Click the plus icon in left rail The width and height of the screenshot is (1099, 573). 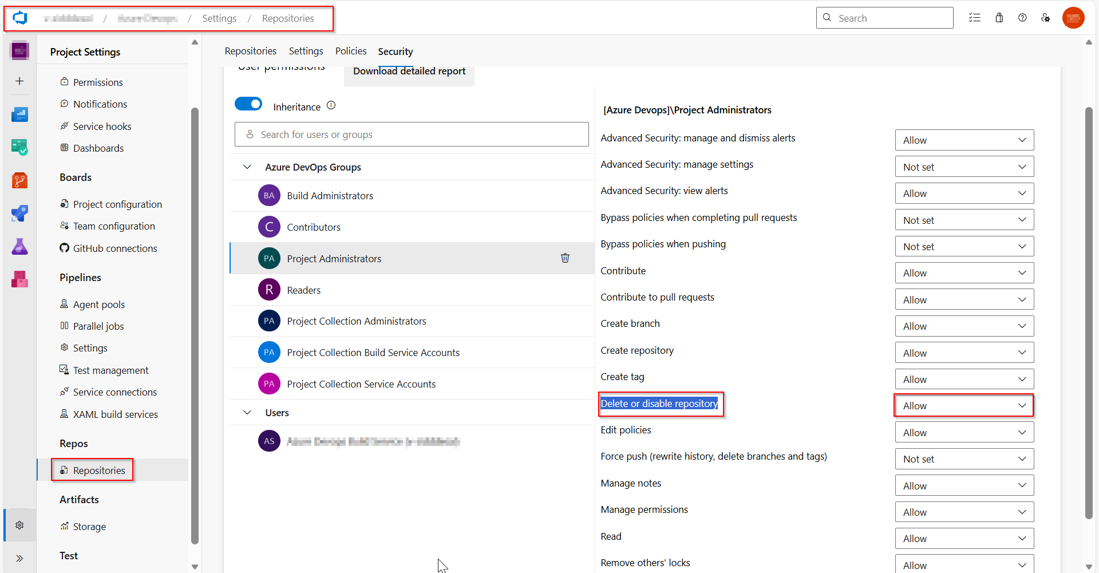point(19,81)
